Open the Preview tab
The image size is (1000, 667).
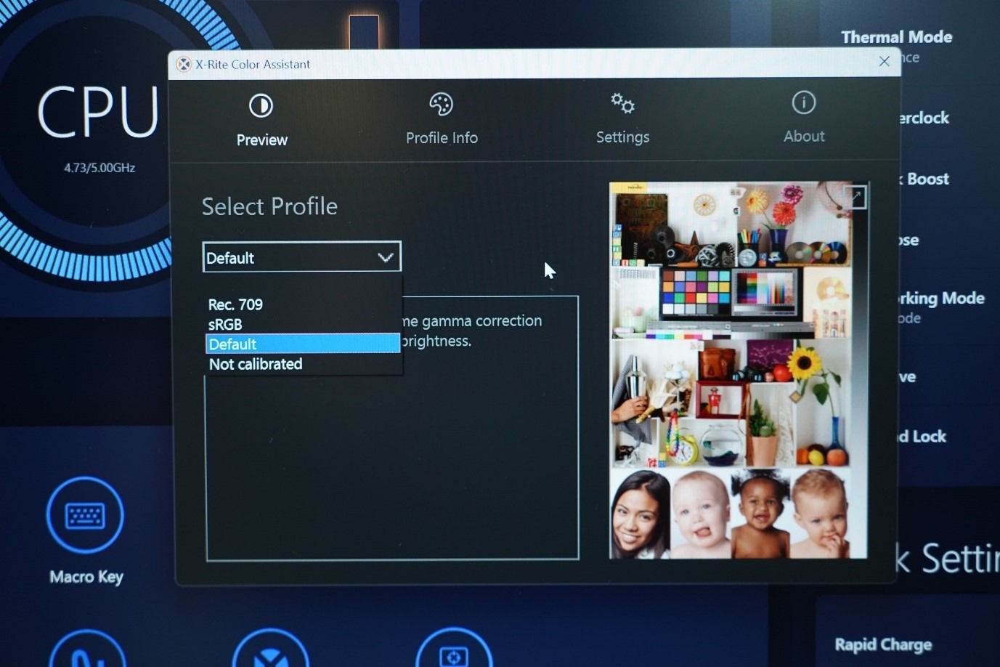pyautogui.click(x=261, y=121)
